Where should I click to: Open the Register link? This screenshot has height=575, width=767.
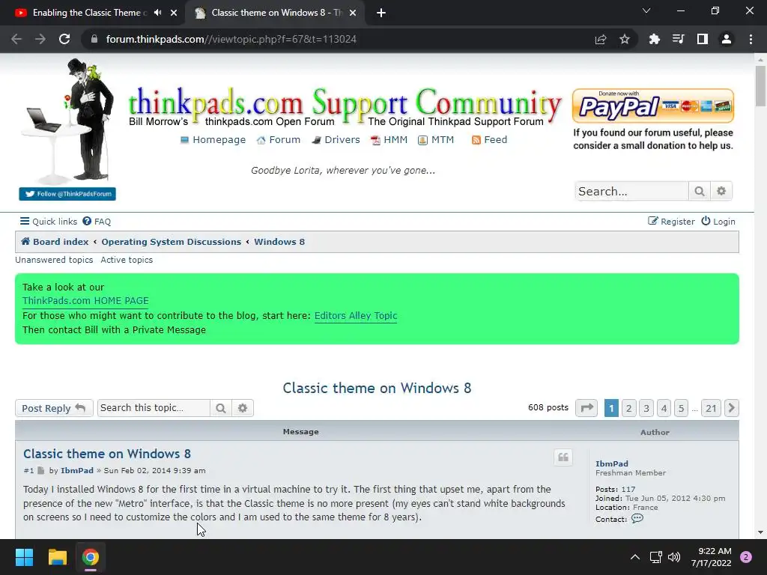(671, 222)
